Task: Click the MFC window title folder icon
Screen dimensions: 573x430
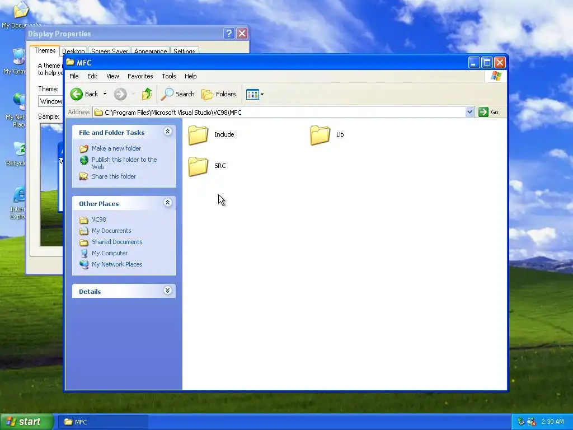Action: click(70, 63)
